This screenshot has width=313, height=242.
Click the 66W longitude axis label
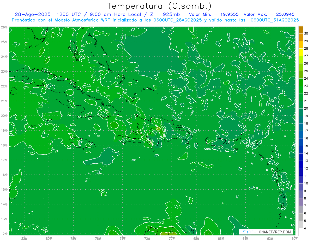[x=221, y=238]
